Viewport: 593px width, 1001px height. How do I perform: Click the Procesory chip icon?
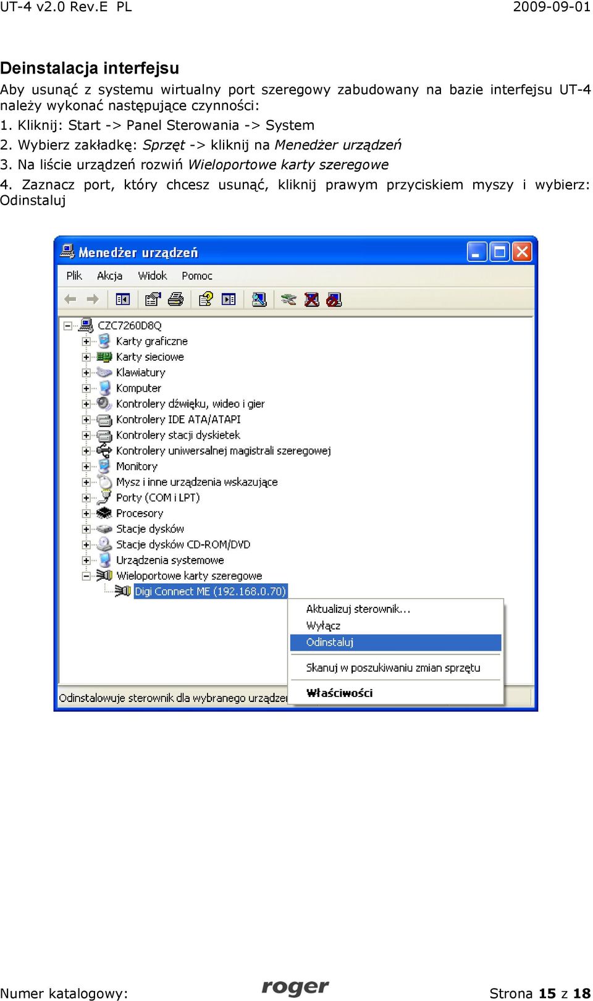coord(104,513)
